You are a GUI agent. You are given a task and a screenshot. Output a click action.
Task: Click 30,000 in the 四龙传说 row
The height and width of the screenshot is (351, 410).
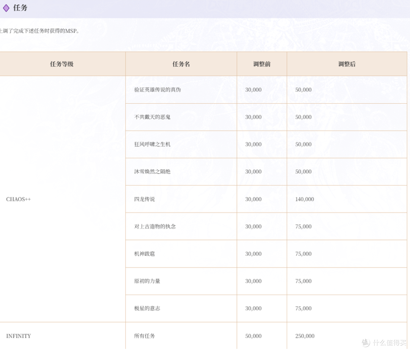point(253,199)
